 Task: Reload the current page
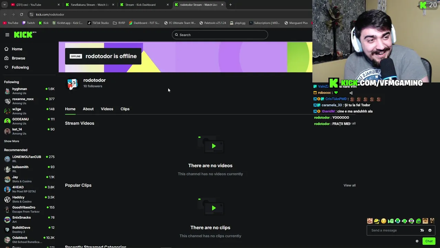[x=21, y=14]
